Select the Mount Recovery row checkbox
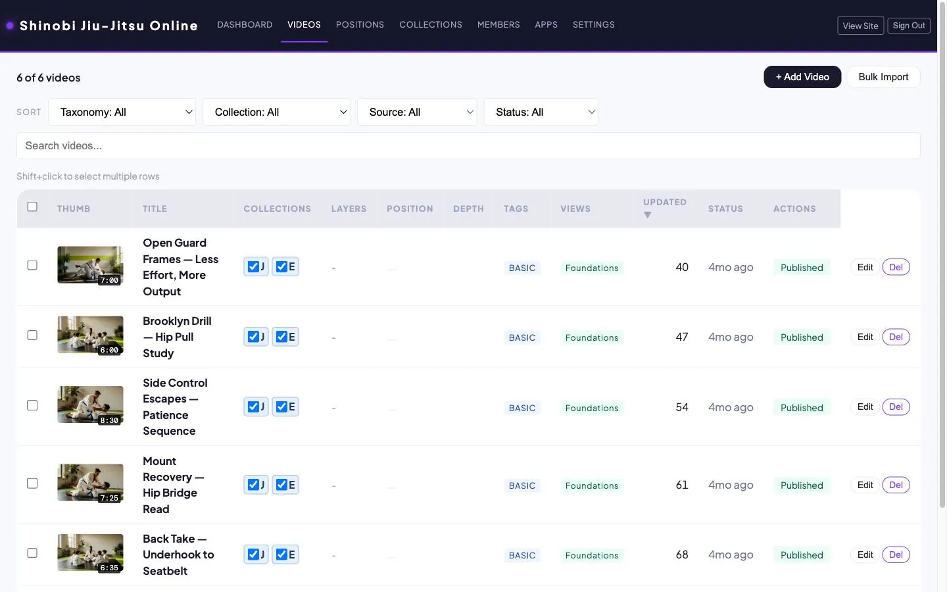 (x=32, y=483)
